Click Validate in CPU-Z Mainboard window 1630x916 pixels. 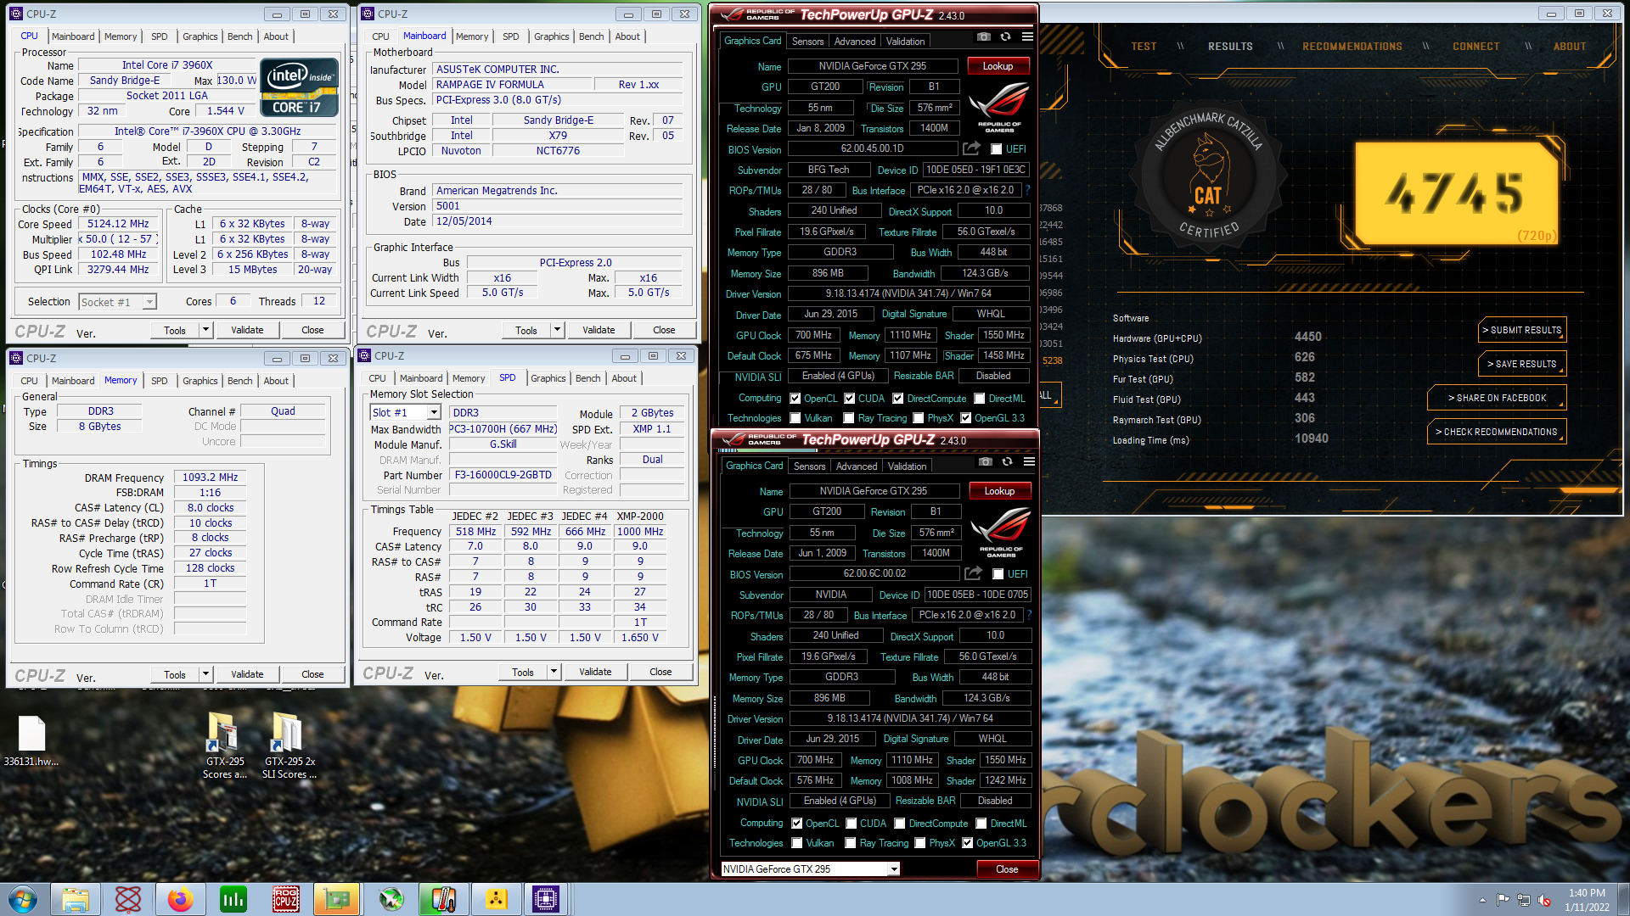[599, 330]
